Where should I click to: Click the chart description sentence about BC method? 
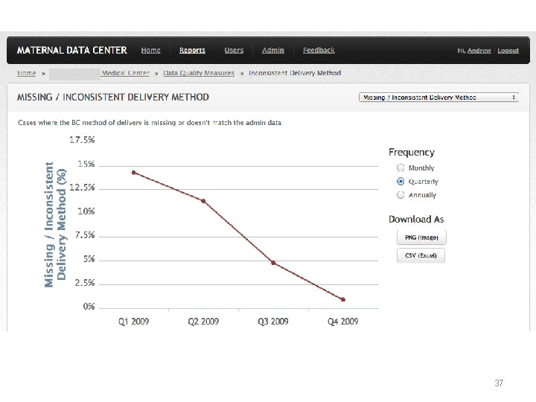(150, 122)
